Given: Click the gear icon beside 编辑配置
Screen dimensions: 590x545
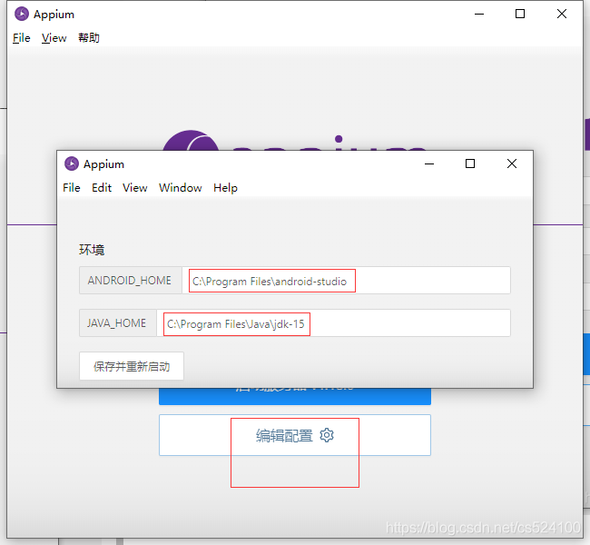Looking at the screenshot, I should point(327,435).
